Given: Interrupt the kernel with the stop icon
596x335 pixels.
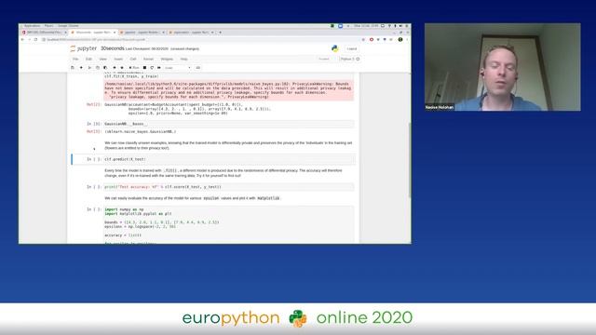Looking at the screenshot, I should pos(144,68).
